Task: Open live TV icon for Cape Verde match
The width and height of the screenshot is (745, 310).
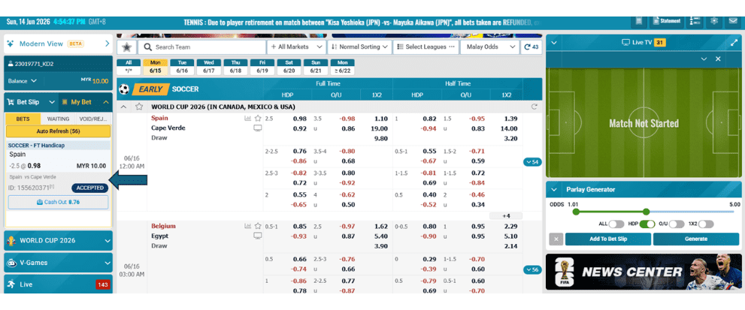Action: (258, 128)
